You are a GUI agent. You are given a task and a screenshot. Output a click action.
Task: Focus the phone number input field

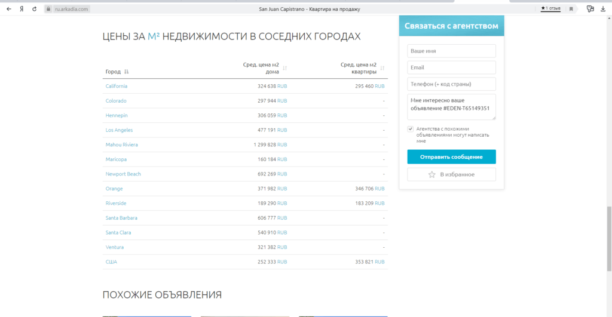coord(451,84)
